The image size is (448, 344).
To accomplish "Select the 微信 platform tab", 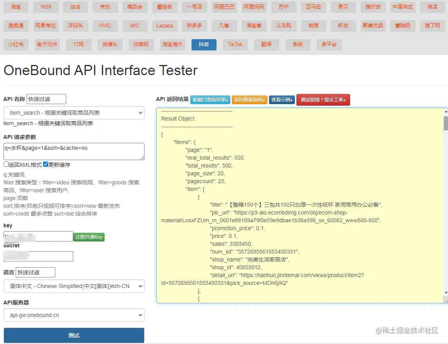I will [x=313, y=26].
